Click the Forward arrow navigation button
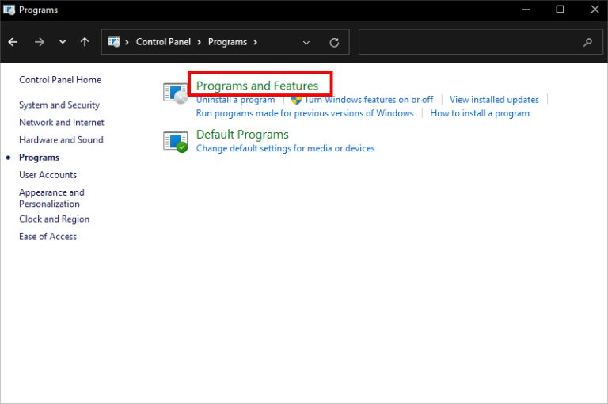 pyautogui.click(x=39, y=42)
